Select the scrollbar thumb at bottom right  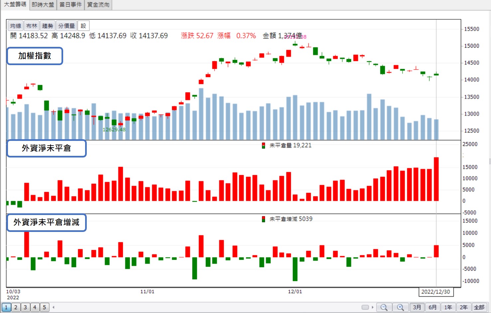(365, 307)
